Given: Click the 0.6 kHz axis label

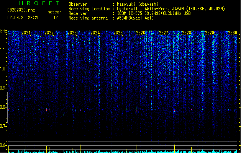Looking at the screenshot, I should 3,145.
